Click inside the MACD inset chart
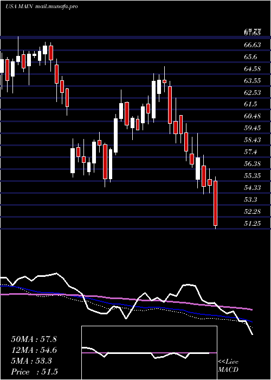The width and height of the screenshot is (271, 380). point(149,353)
